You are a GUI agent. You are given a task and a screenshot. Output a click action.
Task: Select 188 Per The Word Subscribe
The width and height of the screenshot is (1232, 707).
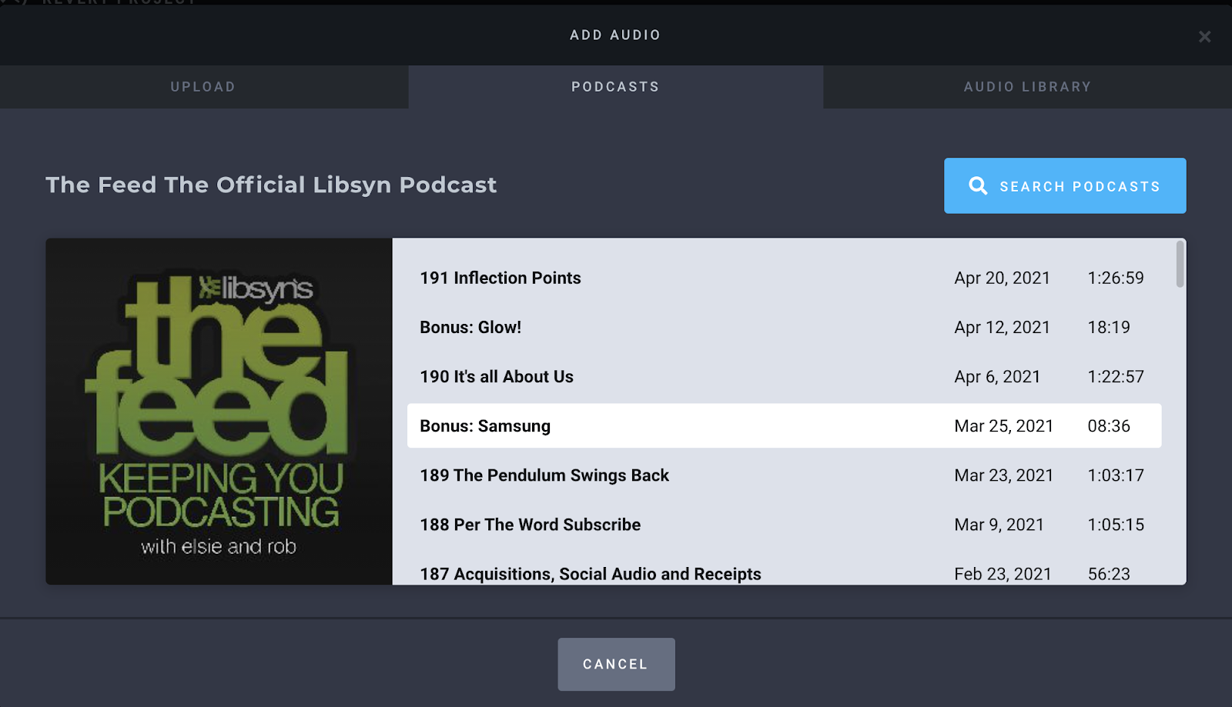point(784,524)
